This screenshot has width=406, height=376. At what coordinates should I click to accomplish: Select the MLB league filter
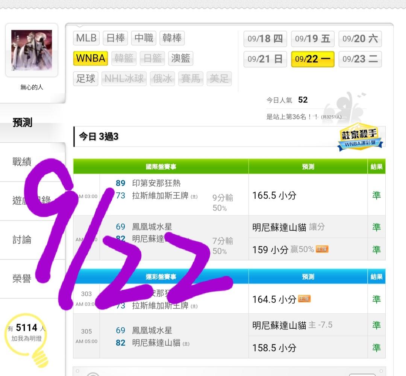(x=86, y=38)
